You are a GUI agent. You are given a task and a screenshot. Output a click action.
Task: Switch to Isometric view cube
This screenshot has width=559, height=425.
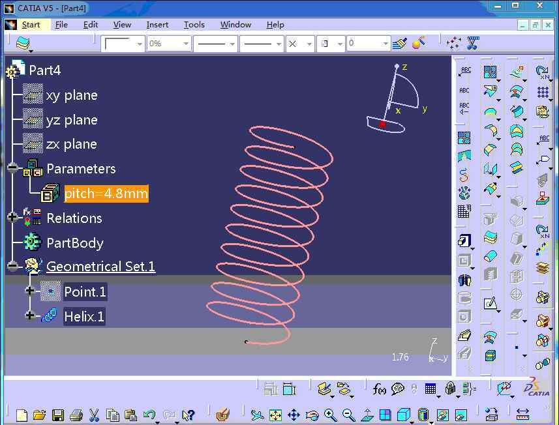point(404,415)
